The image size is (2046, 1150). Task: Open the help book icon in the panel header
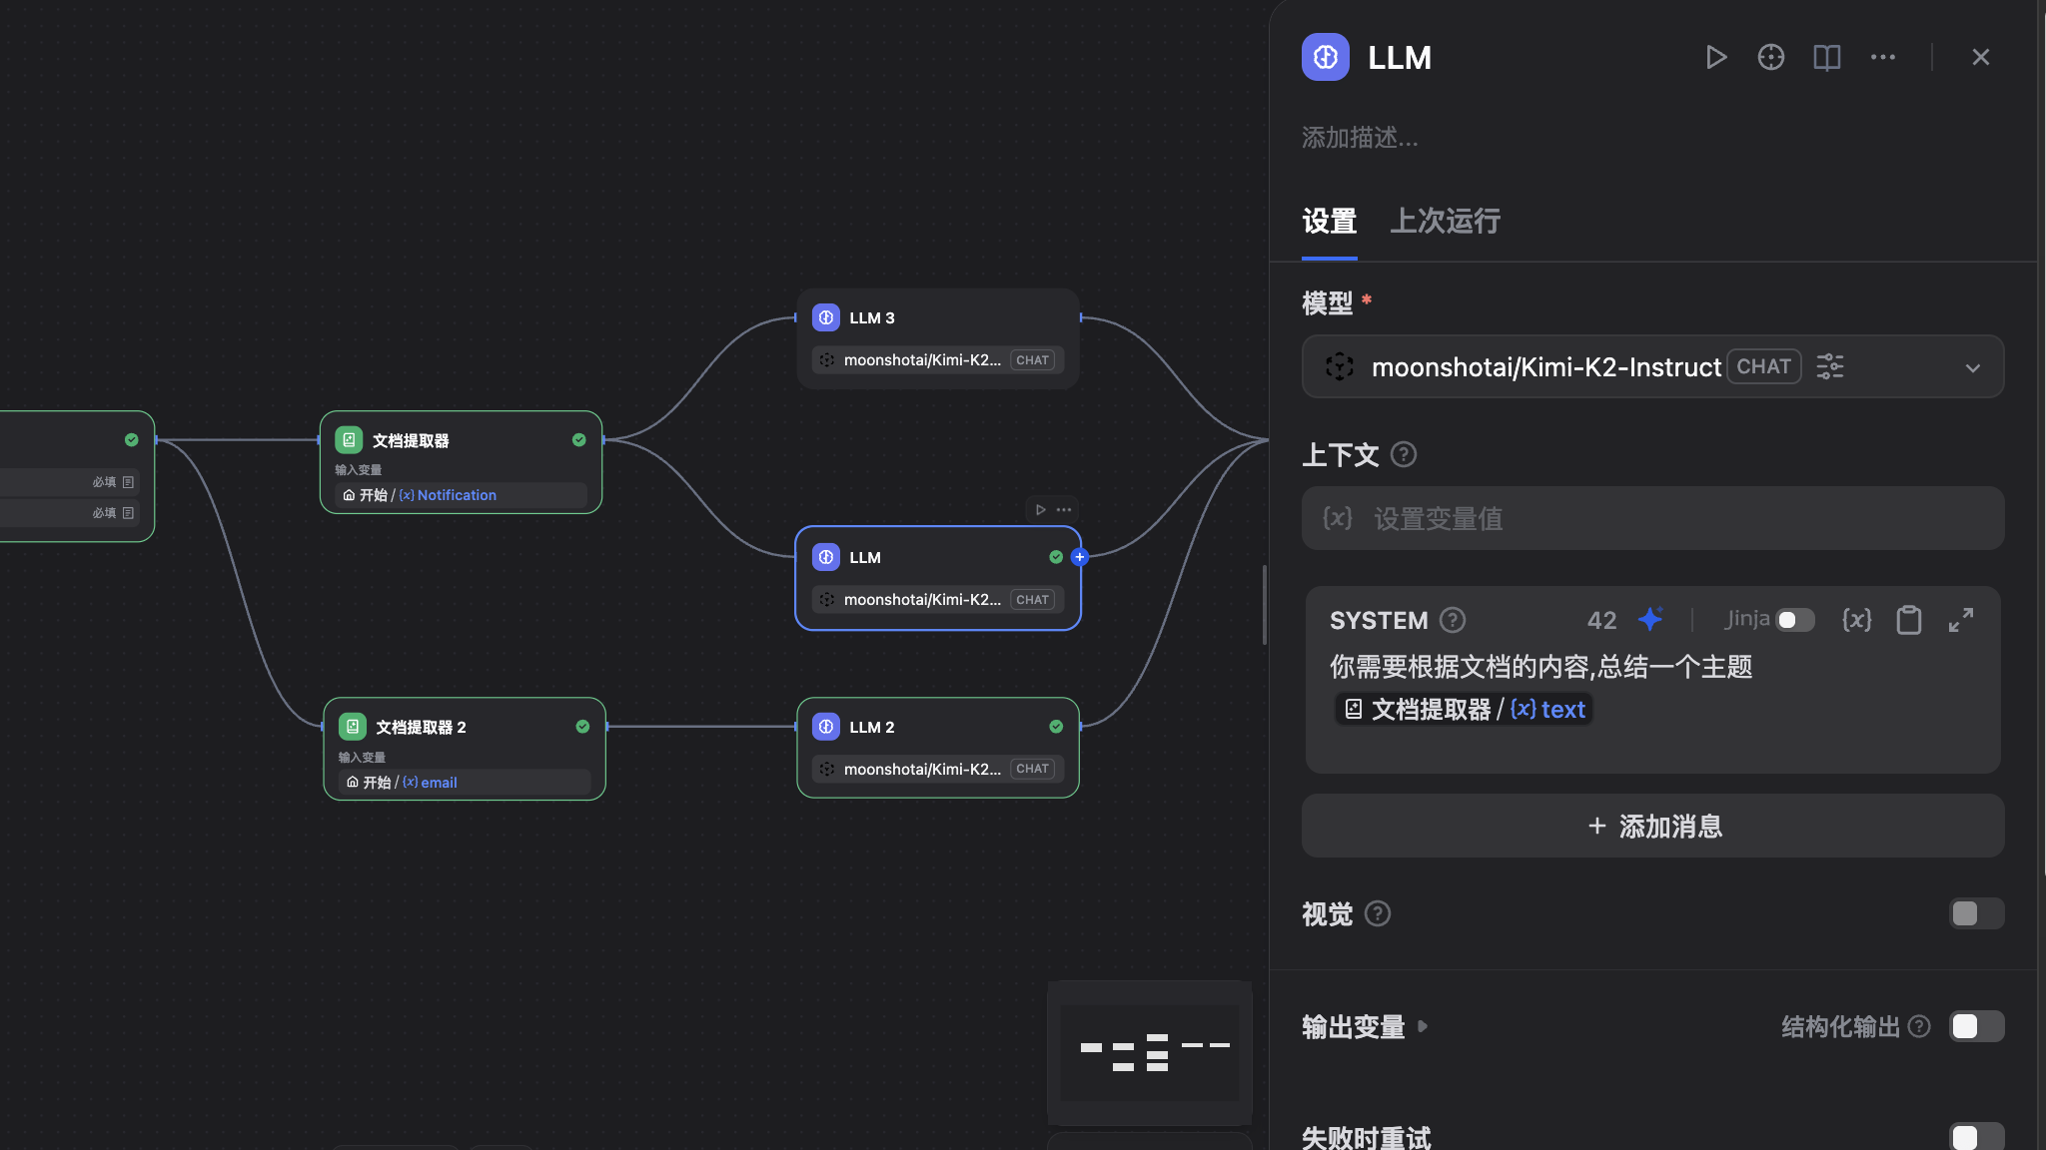coord(1826,58)
